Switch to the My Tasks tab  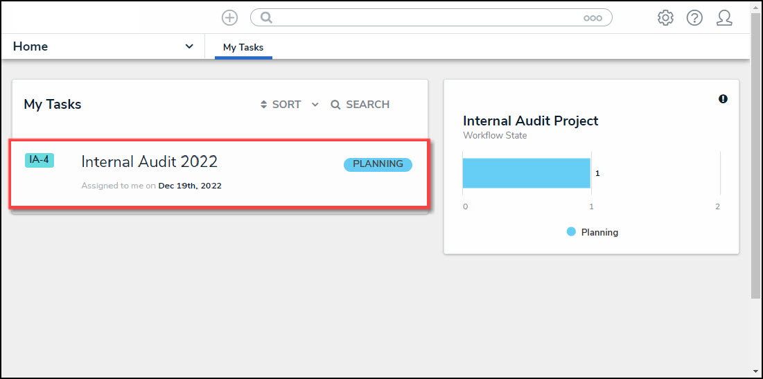[x=243, y=47]
